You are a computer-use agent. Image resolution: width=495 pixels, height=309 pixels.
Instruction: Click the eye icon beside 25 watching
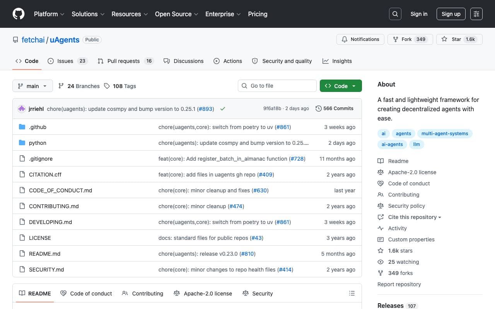pos(381,262)
